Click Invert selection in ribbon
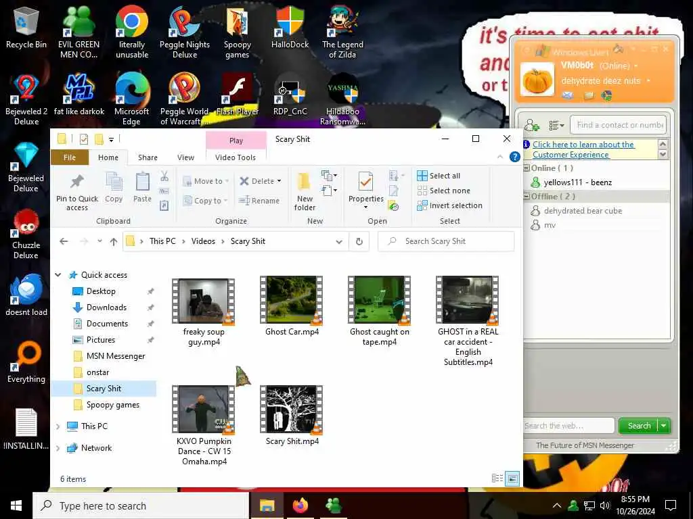Image resolution: width=693 pixels, height=519 pixels. [x=449, y=205]
